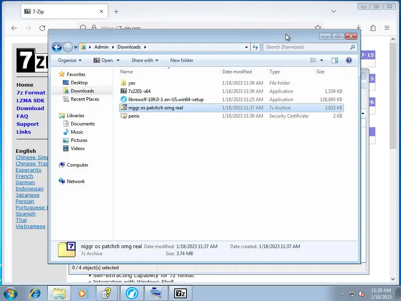Select Network in the navigation pane
401x301 pixels.
[76, 181]
